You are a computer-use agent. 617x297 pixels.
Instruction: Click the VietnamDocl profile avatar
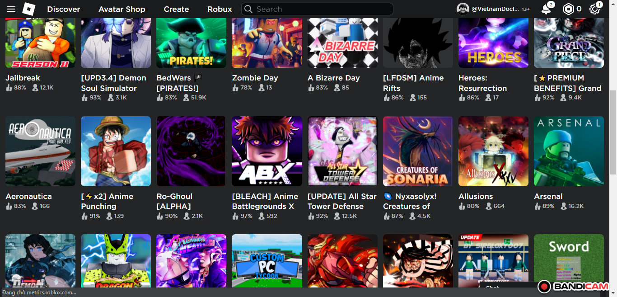[463, 9]
